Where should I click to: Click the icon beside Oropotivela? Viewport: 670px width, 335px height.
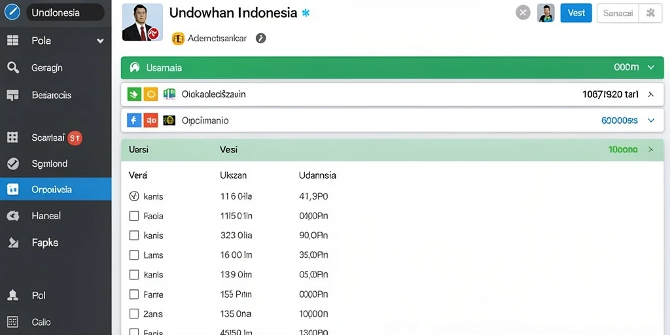coord(13,189)
